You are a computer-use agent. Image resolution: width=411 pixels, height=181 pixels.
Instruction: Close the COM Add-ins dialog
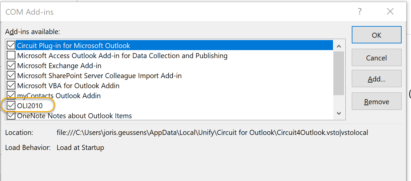(390, 12)
